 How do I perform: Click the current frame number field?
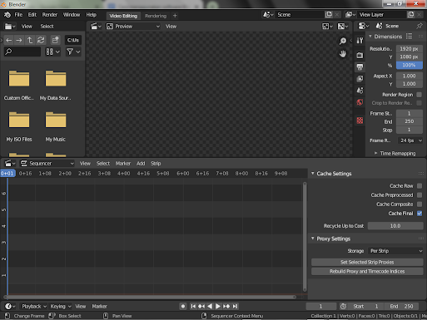coord(320,306)
